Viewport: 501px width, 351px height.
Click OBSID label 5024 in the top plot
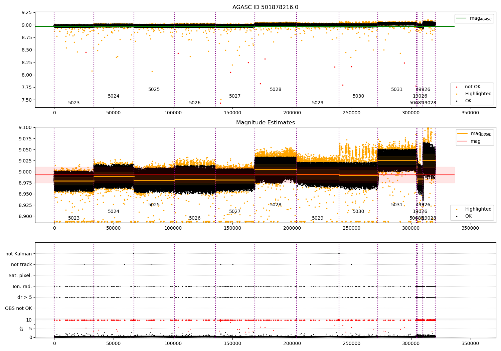pyautogui.click(x=114, y=96)
